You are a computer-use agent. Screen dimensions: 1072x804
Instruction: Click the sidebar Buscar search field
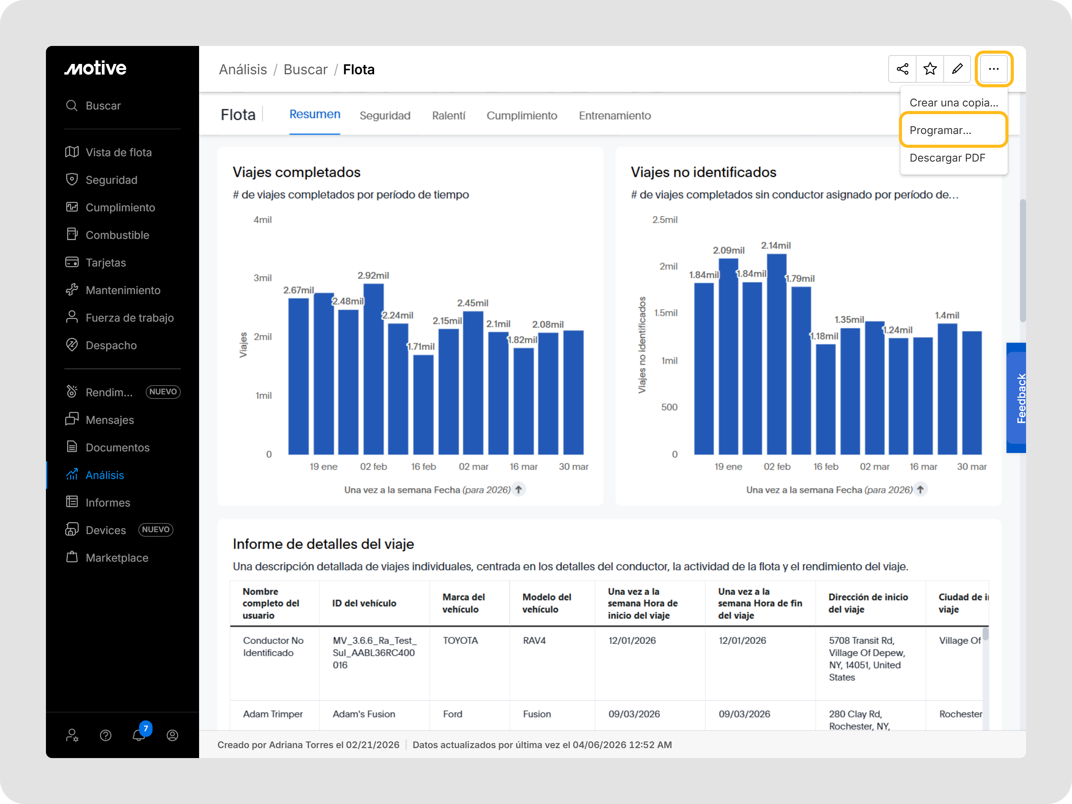[103, 106]
